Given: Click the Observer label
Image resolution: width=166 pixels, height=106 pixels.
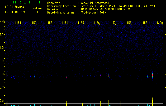Looking at the screenshot, I should [54, 3].
